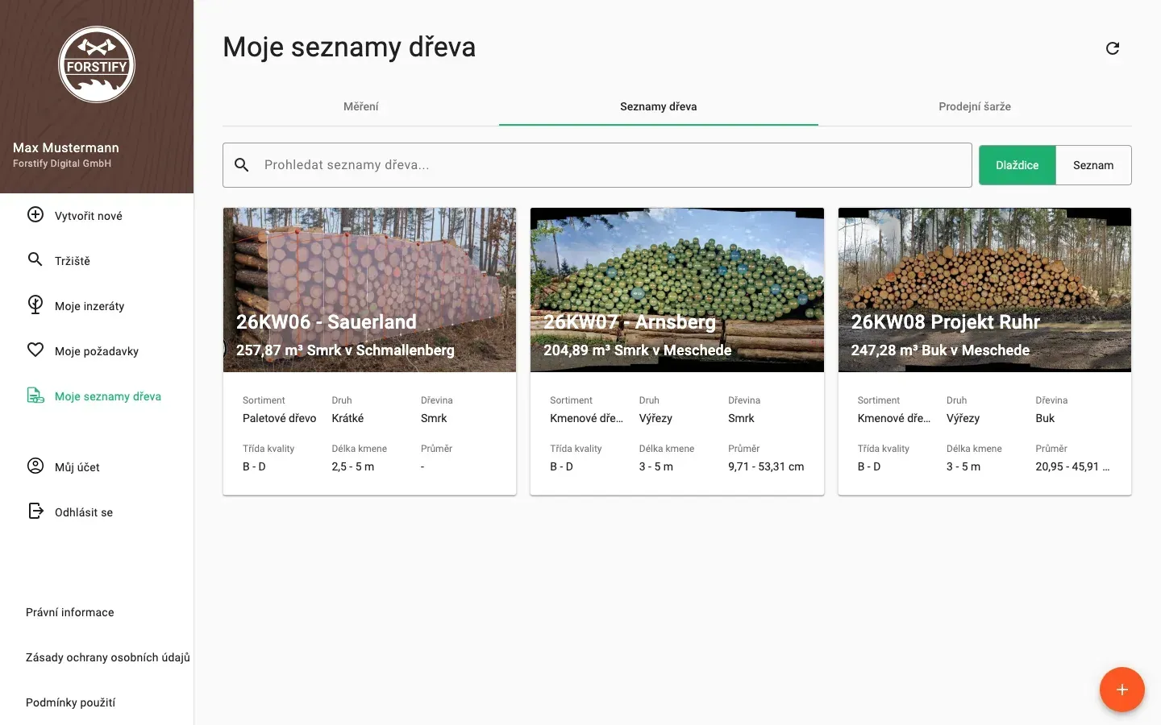
Task: Open Zásady ochrany osobních údajů link
Action: 108,657
